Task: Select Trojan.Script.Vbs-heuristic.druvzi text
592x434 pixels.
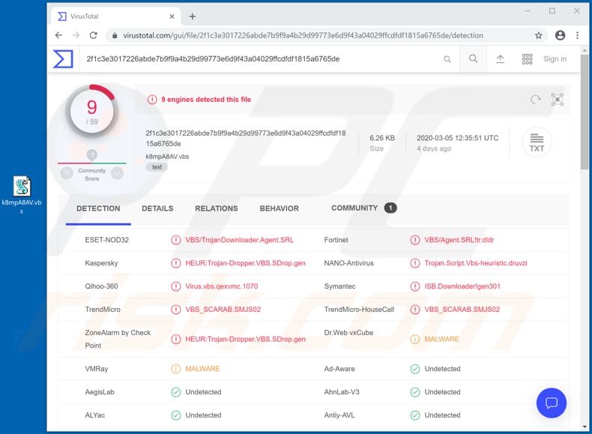Action: (476, 263)
